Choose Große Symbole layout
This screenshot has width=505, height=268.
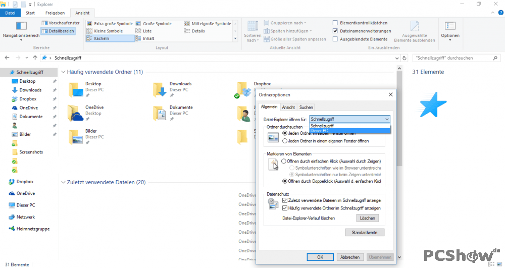tap(154, 24)
